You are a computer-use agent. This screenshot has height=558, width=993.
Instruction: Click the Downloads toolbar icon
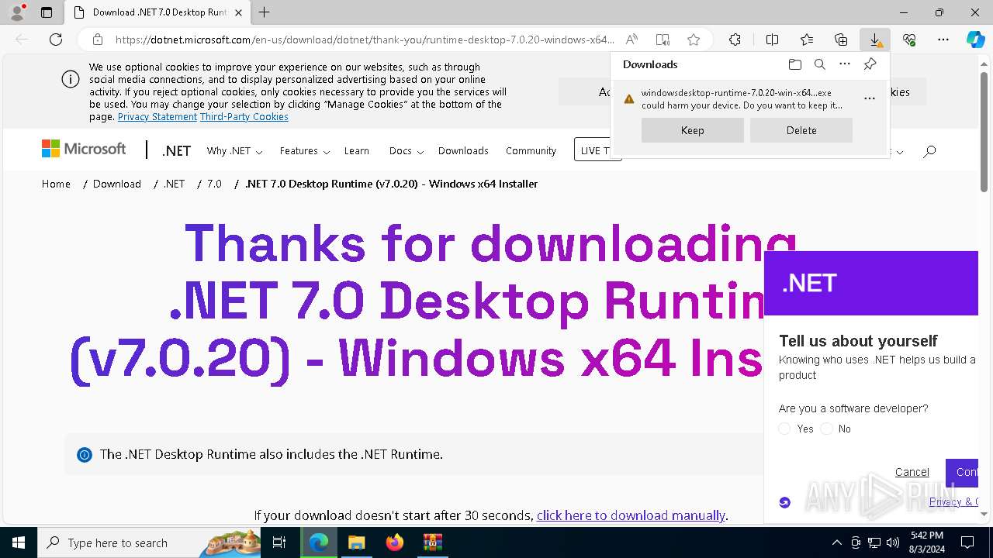tap(875, 40)
